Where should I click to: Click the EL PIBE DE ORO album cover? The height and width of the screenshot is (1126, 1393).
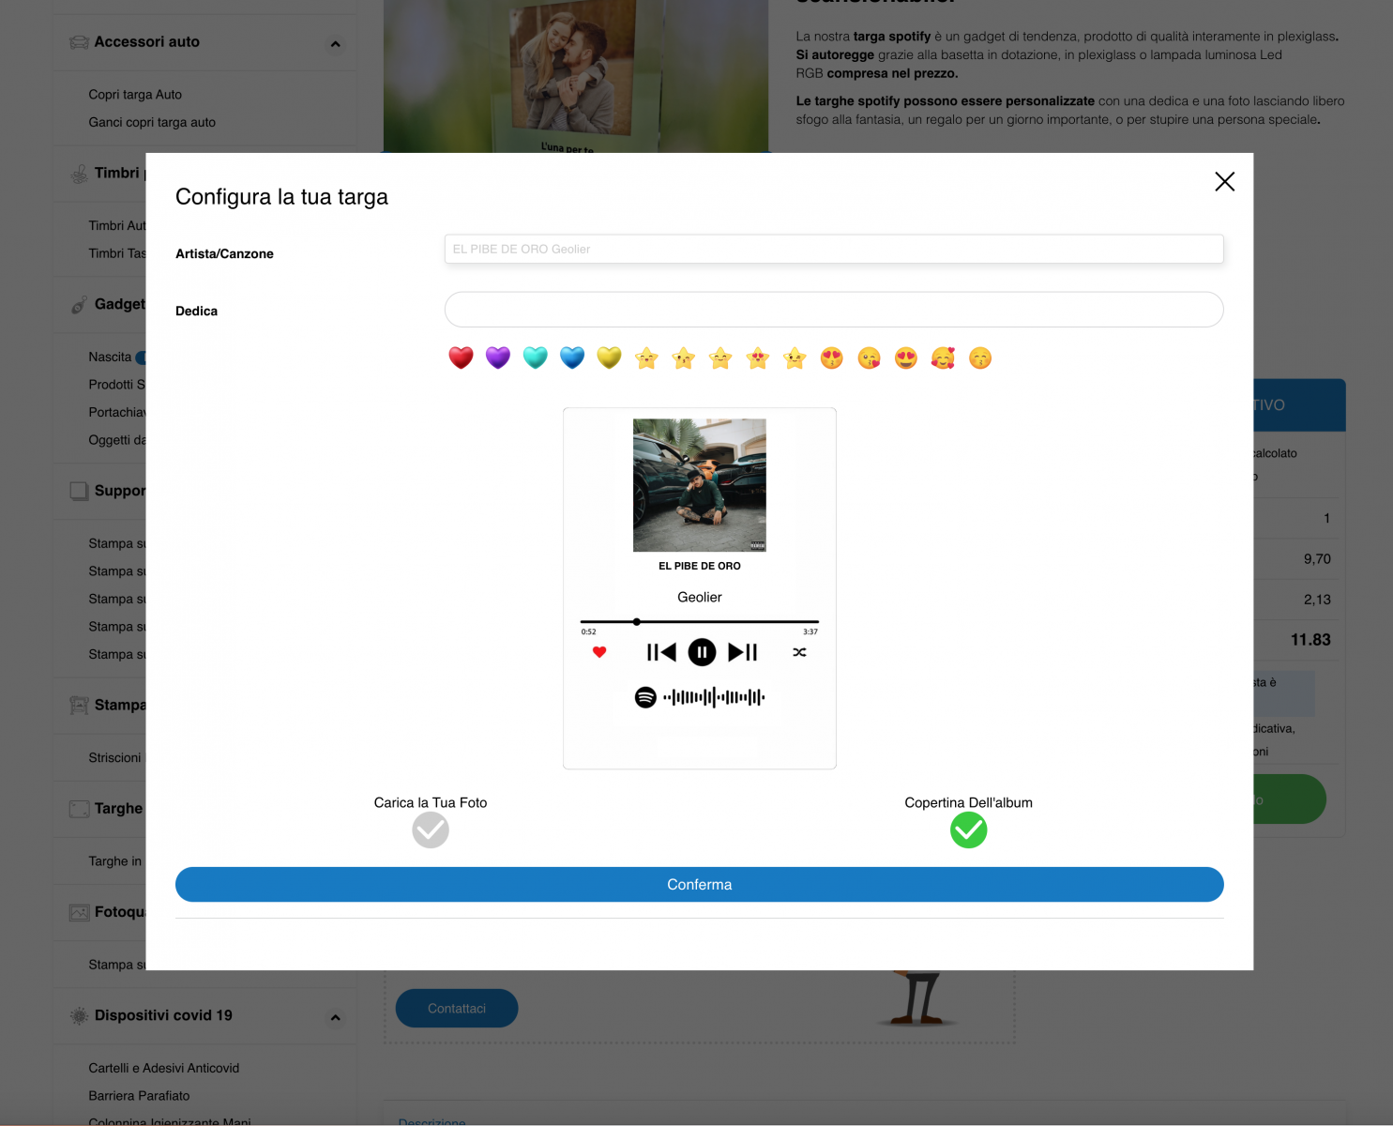pyautogui.click(x=700, y=485)
